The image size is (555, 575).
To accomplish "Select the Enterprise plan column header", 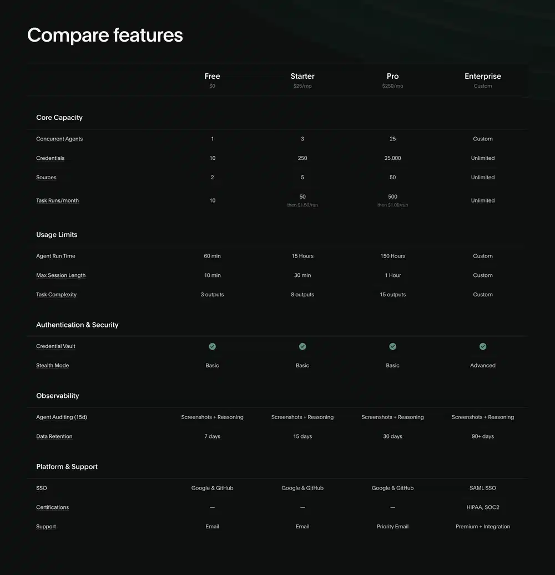I will [483, 76].
